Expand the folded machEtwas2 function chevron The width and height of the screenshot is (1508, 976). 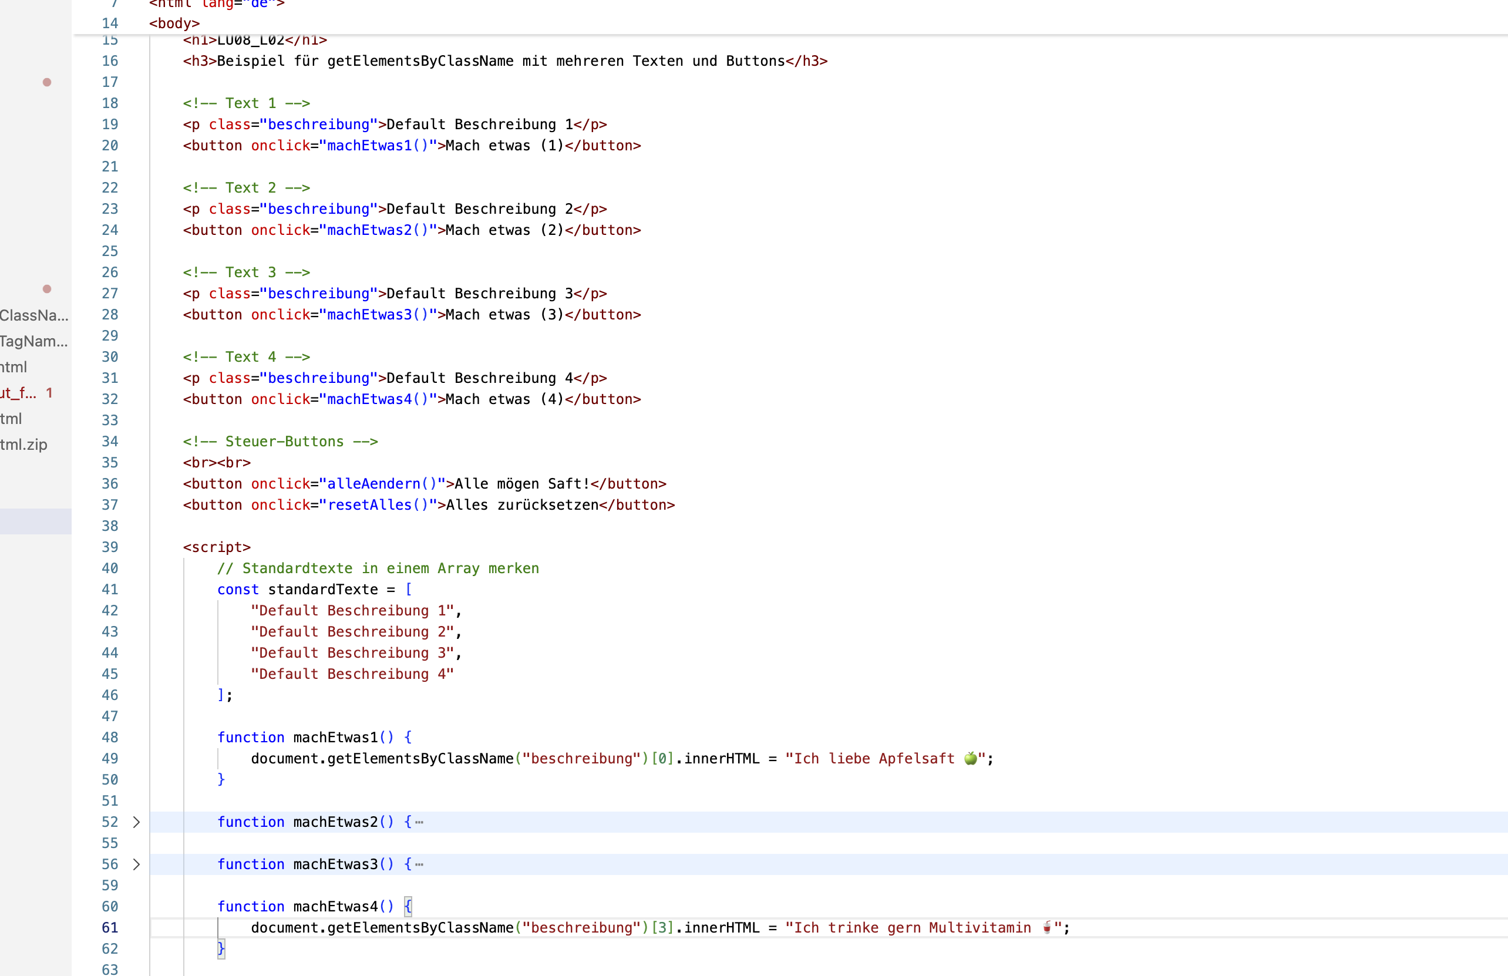136,822
